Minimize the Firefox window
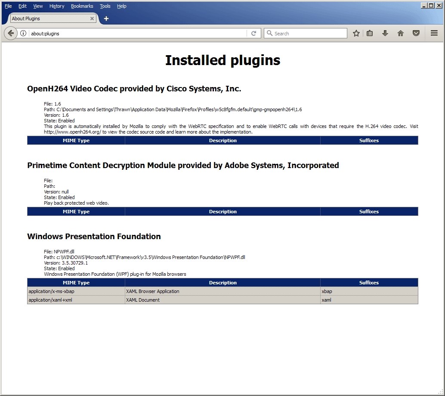Screen dimensions: 445x396 click(424, 6)
